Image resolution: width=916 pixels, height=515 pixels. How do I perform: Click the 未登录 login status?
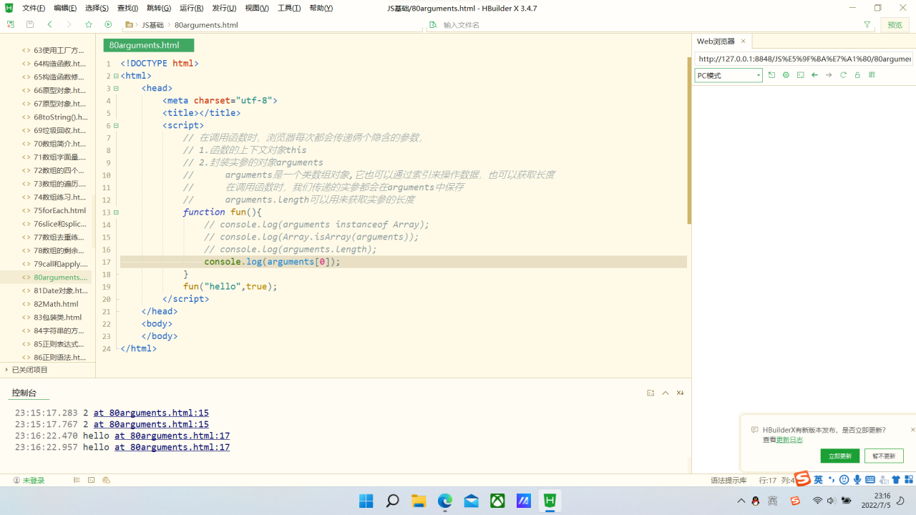pos(29,480)
